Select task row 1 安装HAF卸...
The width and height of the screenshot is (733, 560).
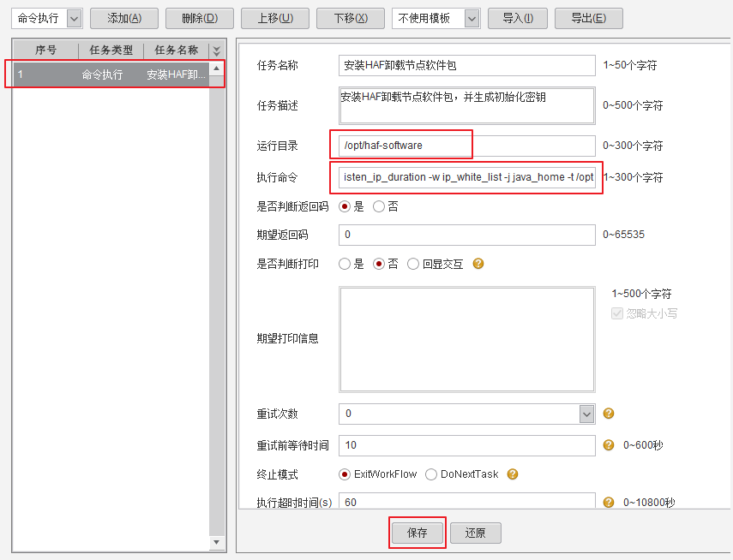pyautogui.click(x=111, y=74)
